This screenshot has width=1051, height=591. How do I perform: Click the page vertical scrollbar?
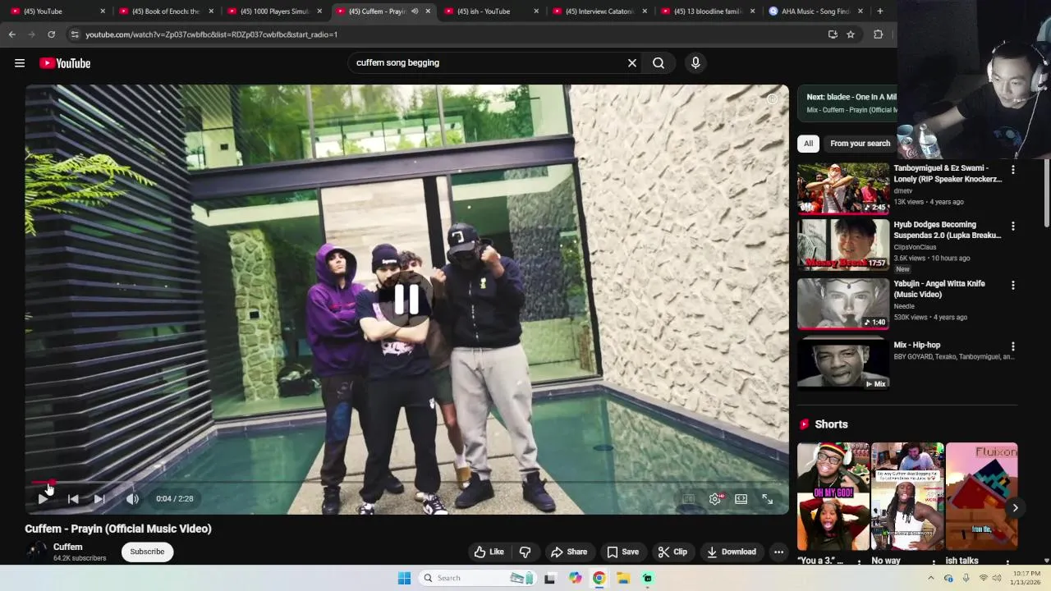coord(1046,193)
